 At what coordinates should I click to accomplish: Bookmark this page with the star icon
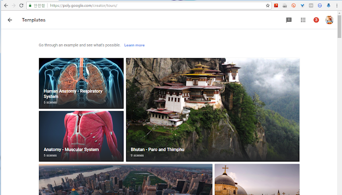[268, 6]
